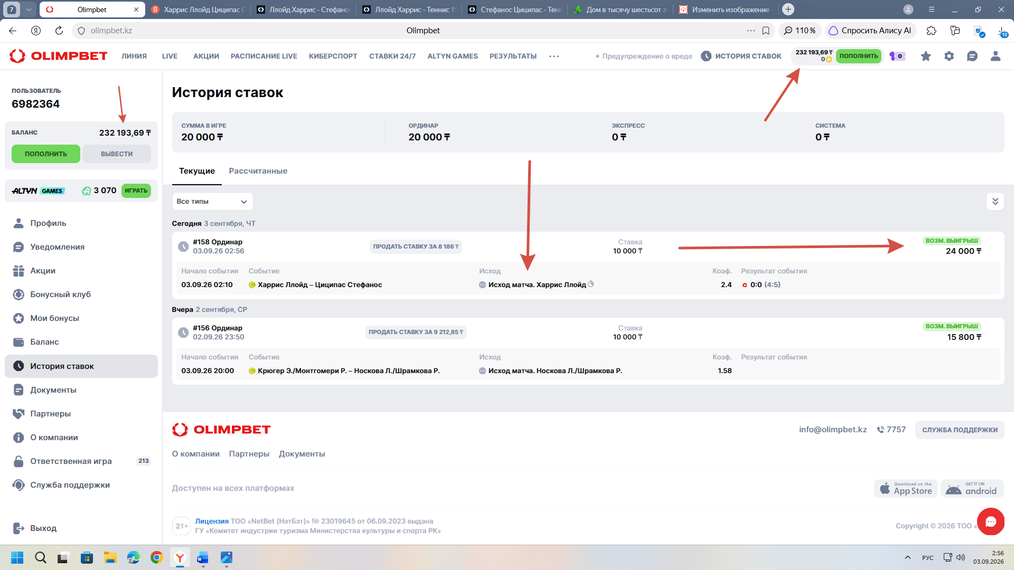Click the 110% zoom indicator

tap(800, 31)
